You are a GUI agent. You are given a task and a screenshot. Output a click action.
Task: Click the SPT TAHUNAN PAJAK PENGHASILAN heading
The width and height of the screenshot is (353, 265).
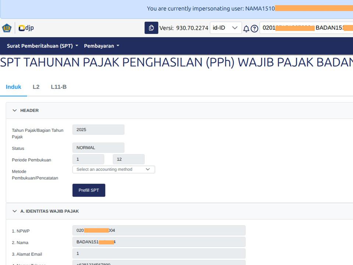(x=176, y=62)
